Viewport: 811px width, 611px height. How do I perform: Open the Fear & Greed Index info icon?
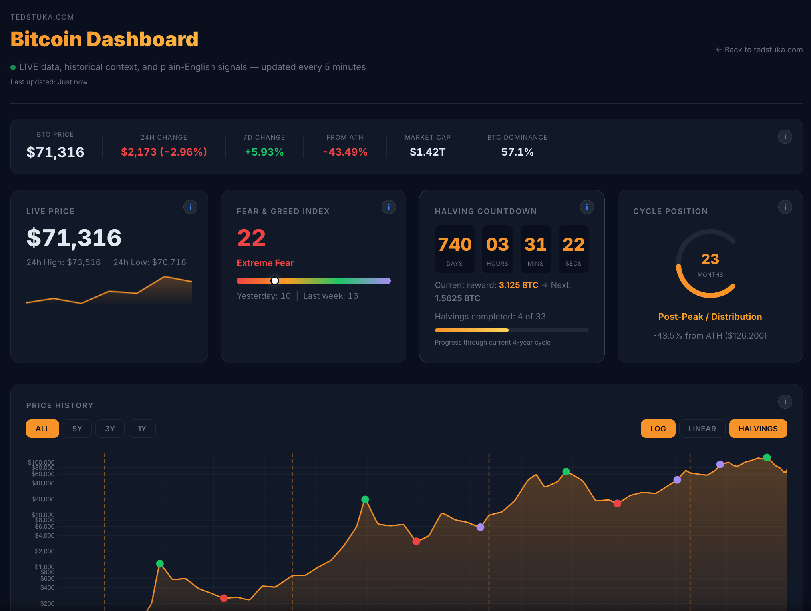pos(388,207)
